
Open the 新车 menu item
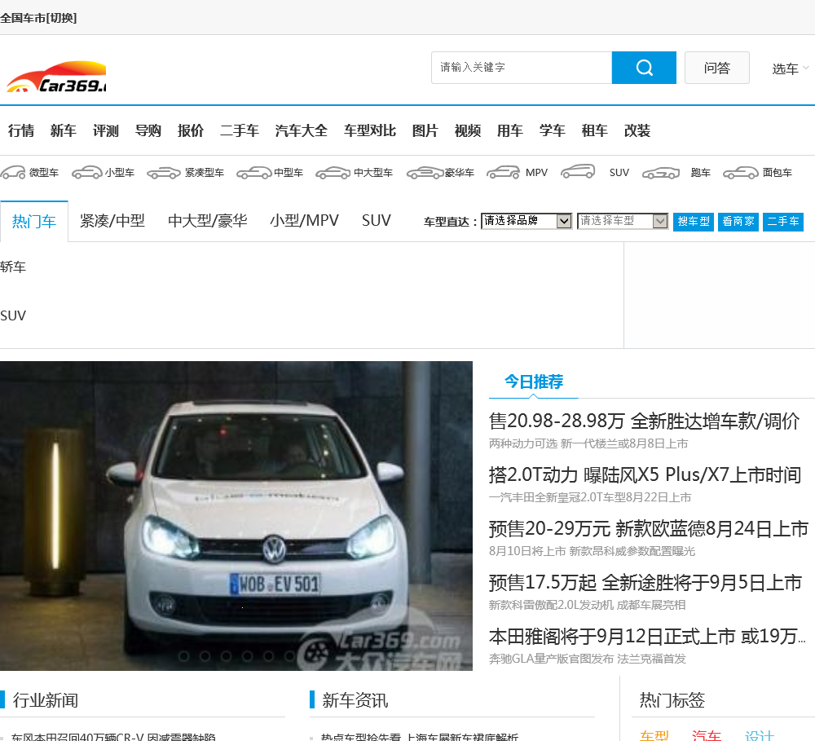coord(64,130)
